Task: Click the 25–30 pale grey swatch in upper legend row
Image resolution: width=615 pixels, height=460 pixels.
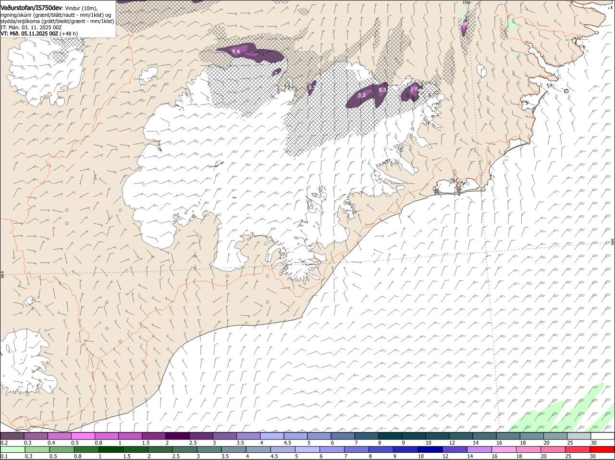Action: (579, 436)
